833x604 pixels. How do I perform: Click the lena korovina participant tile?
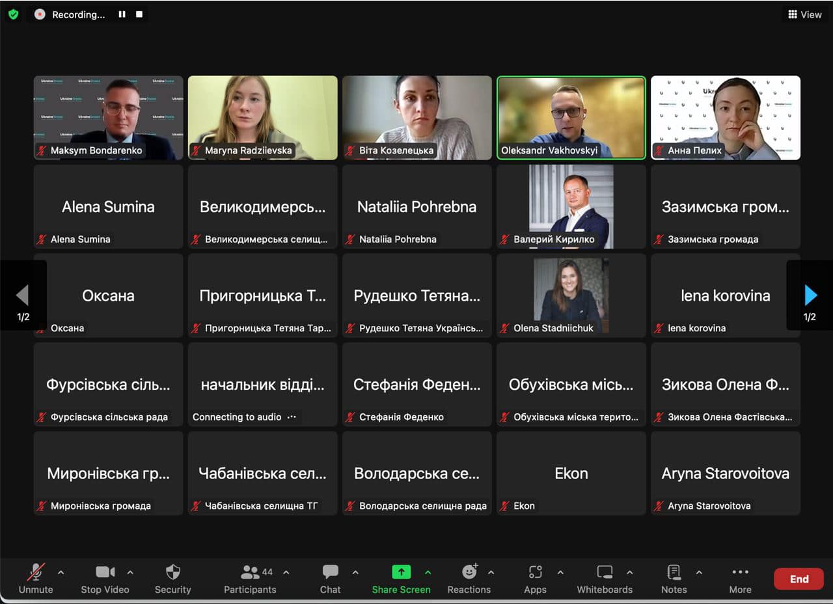coord(726,295)
